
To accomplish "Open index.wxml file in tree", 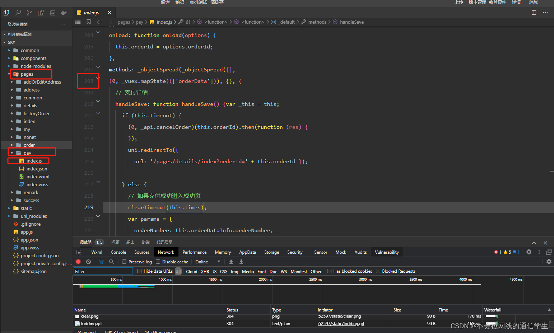I will click(x=38, y=177).
